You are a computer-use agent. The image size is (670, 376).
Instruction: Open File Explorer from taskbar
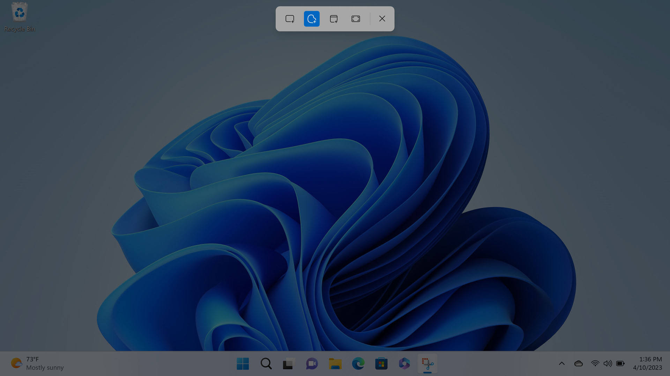point(335,364)
